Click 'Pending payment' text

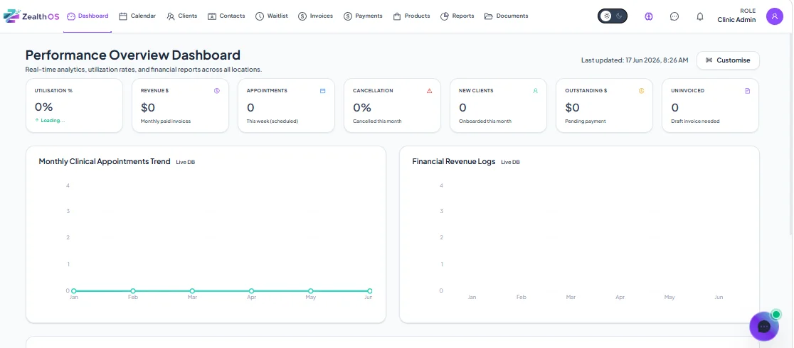click(x=586, y=121)
